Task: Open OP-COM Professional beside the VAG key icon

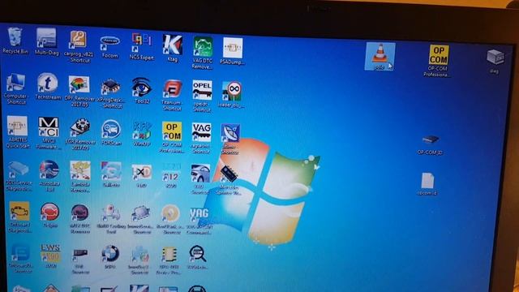Action: 172,131
